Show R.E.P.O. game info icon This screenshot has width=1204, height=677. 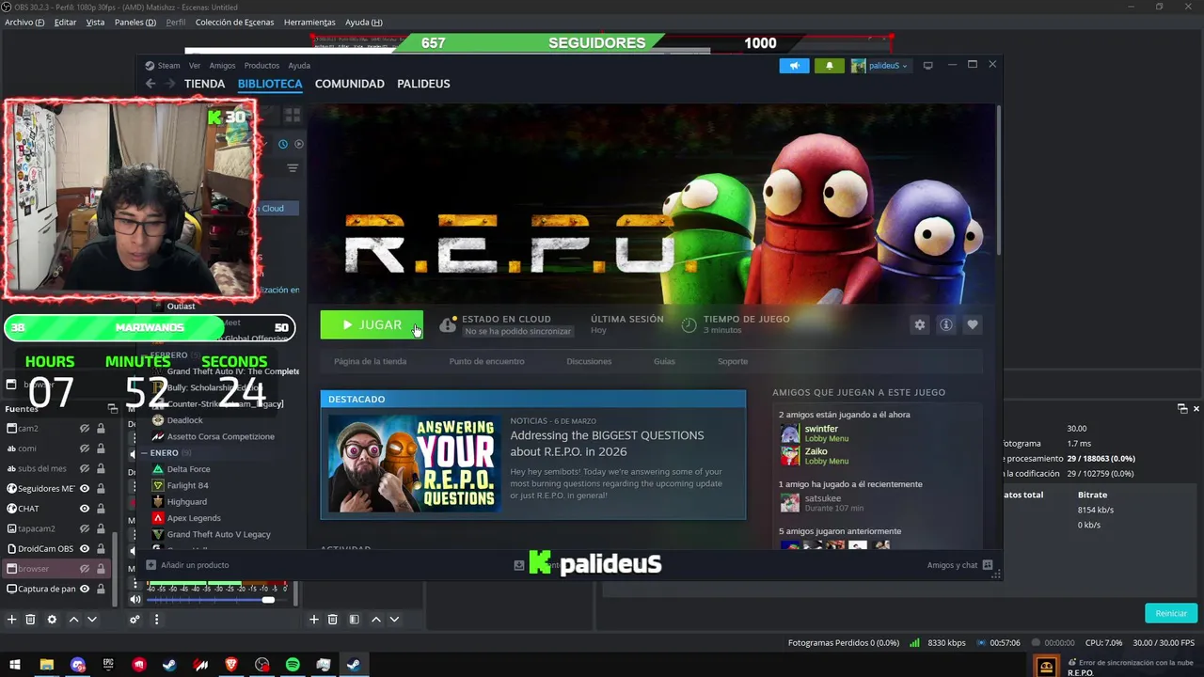tap(946, 324)
